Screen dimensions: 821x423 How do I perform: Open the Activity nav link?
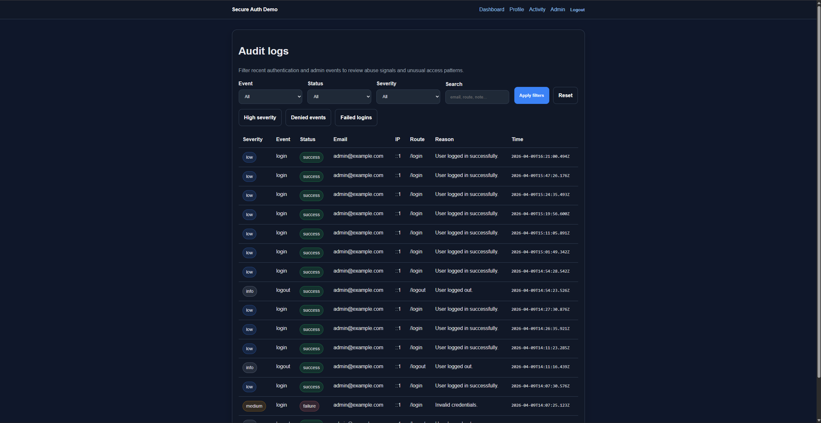pos(537,9)
